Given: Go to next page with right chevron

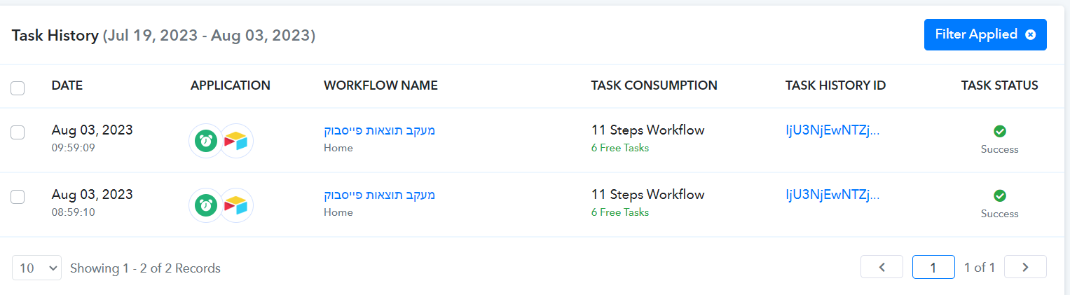Looking at the screenshot, I should 1025,267.
